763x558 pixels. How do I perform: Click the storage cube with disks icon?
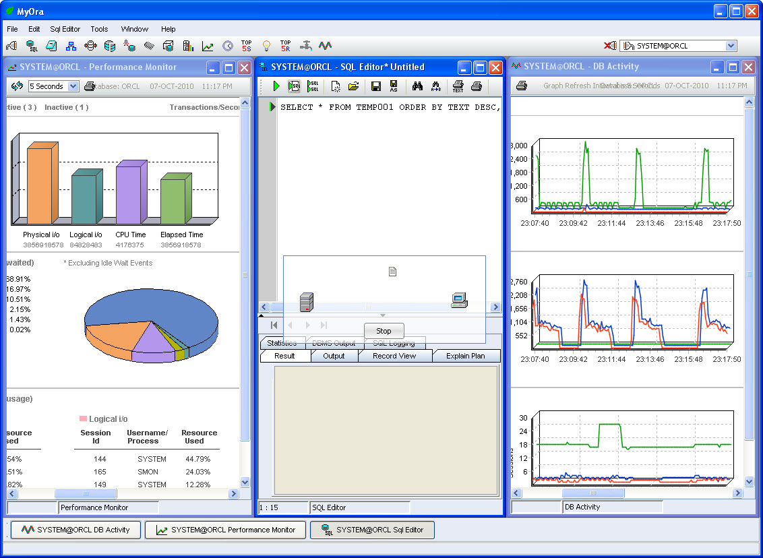click(169, 46)
